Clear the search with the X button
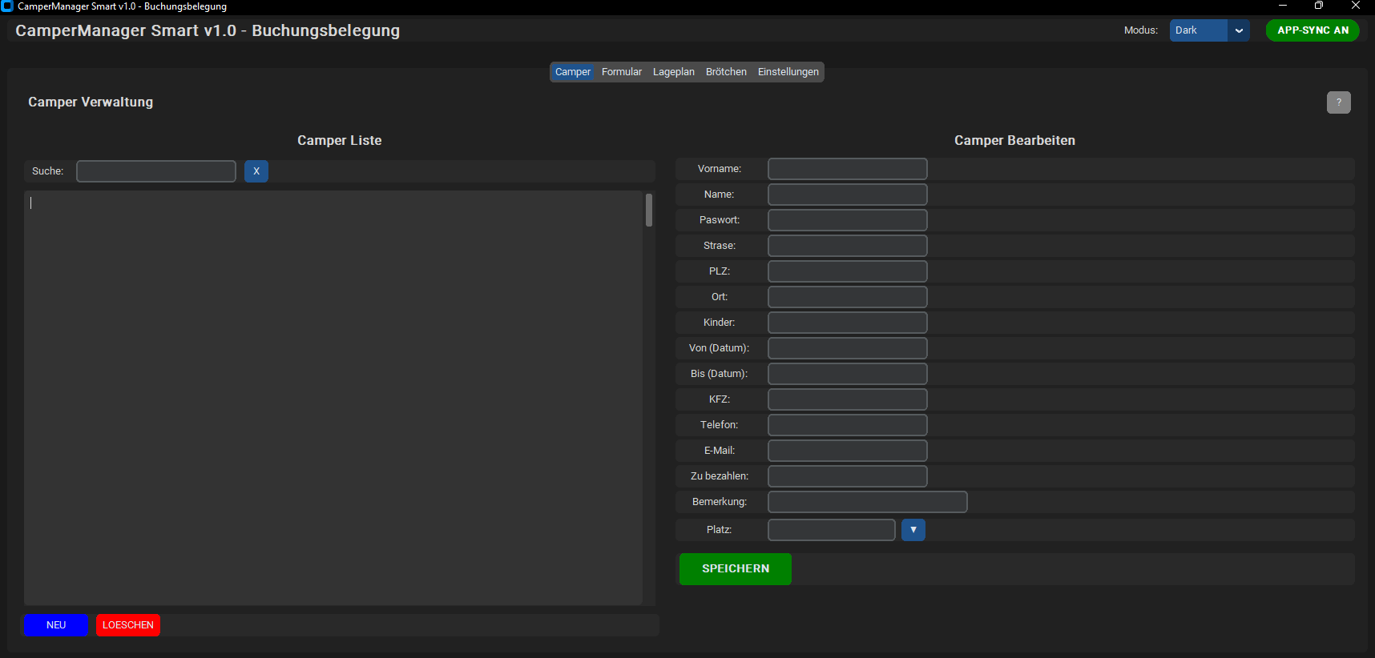Image resolution: width=1375 pixels, height=658 pixels. (x=256, y=171)
